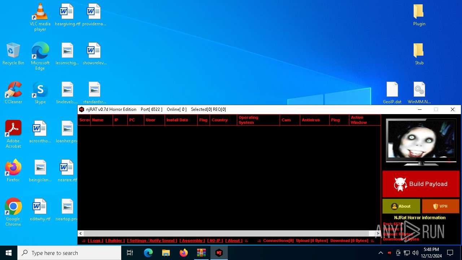Viewport: 462px width, 260px height.
Task: Show hidden system tray icons
Action: pos(380,253)
